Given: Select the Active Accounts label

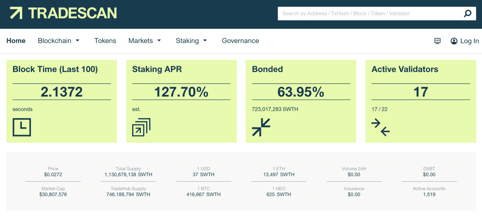Looking at the screenshot, I should click(429, 189).
